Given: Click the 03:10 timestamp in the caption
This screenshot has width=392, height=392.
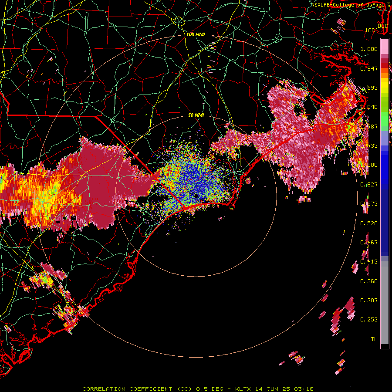Looking at the screenshot, I should pyautogui.click(x=304, y=389).
